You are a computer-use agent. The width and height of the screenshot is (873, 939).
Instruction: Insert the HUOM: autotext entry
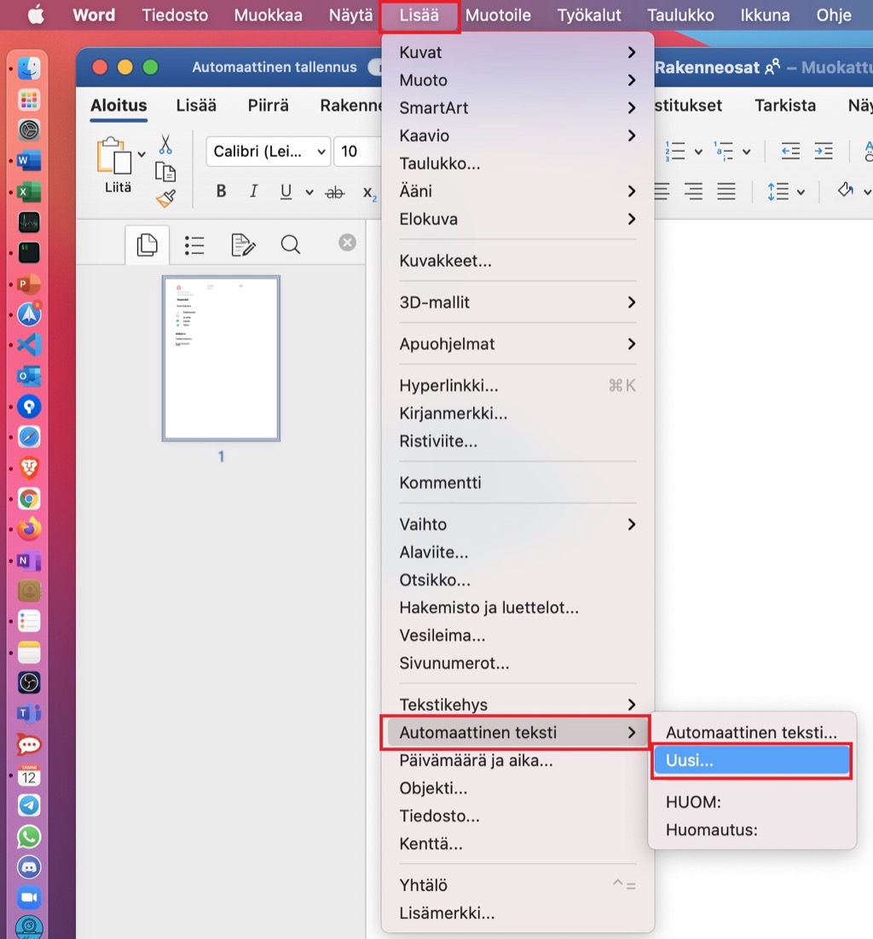751,803
